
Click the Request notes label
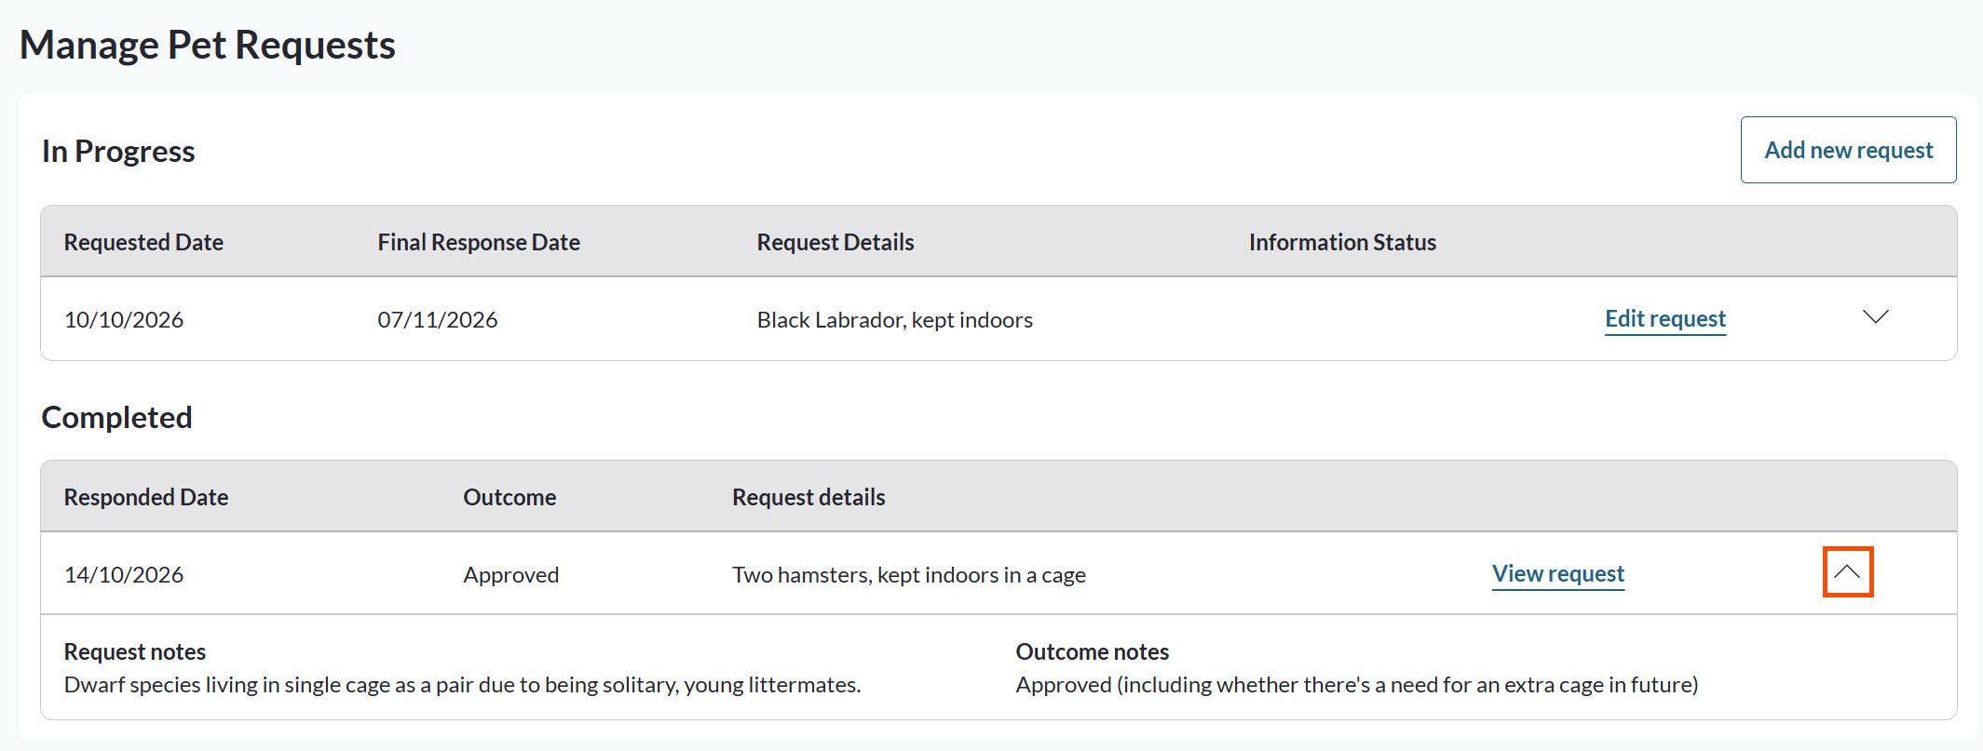click(x=135, y=651)
